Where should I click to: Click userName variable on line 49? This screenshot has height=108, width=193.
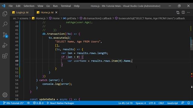click(80, 61)
